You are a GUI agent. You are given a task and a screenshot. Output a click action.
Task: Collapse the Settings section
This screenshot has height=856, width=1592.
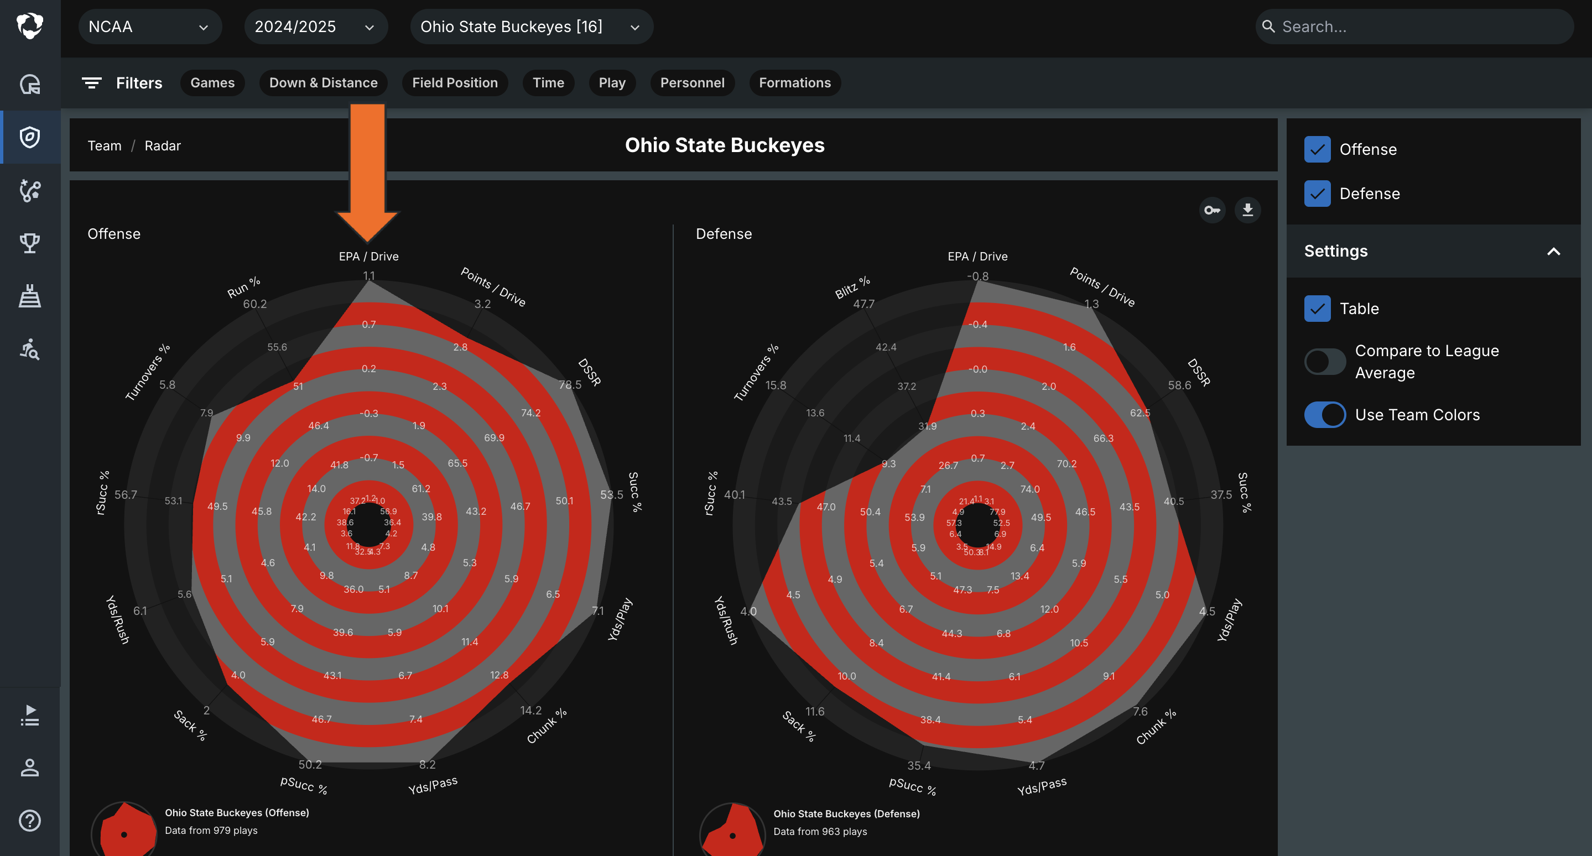(x=1553, y=252)
